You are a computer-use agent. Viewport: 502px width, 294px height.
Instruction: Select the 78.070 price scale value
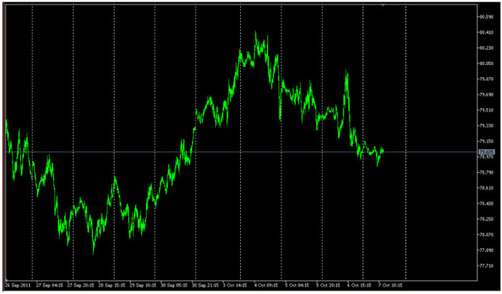[486, 234]
